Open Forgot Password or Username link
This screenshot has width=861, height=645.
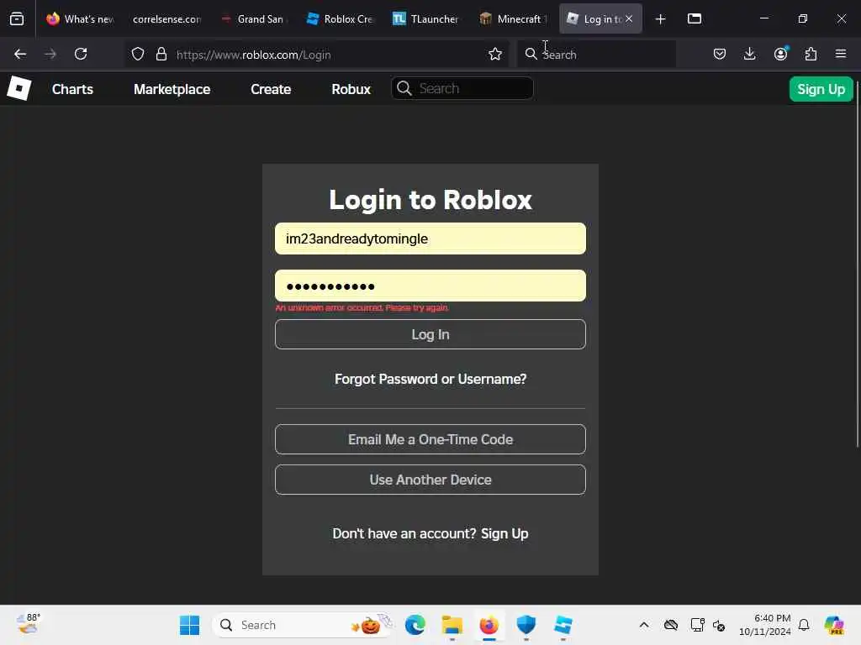pyautogui.click(x=430, y=379)
